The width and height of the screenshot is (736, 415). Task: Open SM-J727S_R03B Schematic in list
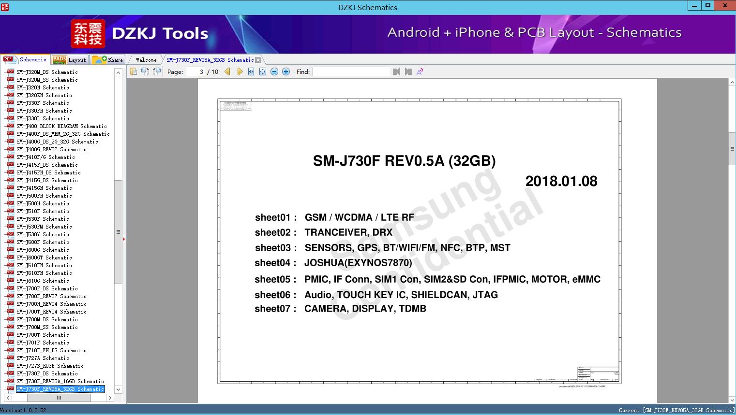click(50, 366)
